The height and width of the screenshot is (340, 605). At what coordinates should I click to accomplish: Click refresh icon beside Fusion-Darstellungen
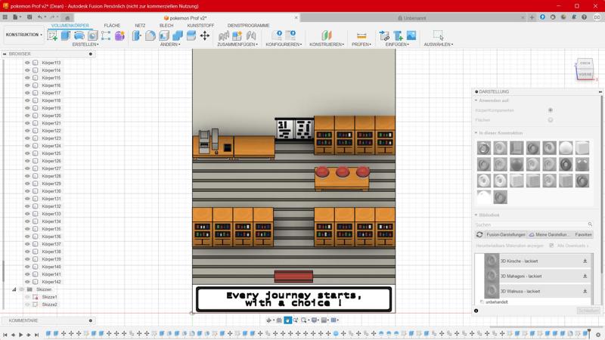pos(479,234)
